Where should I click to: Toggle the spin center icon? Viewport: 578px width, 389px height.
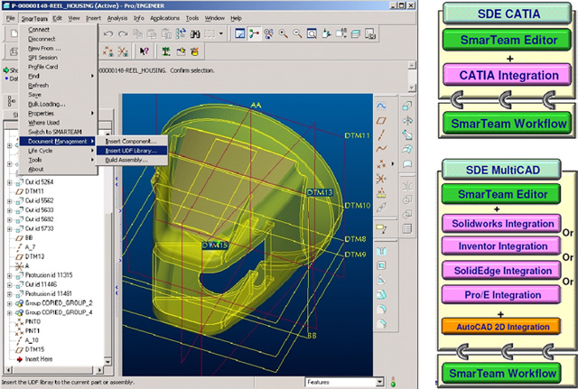[x=255, y=34]
